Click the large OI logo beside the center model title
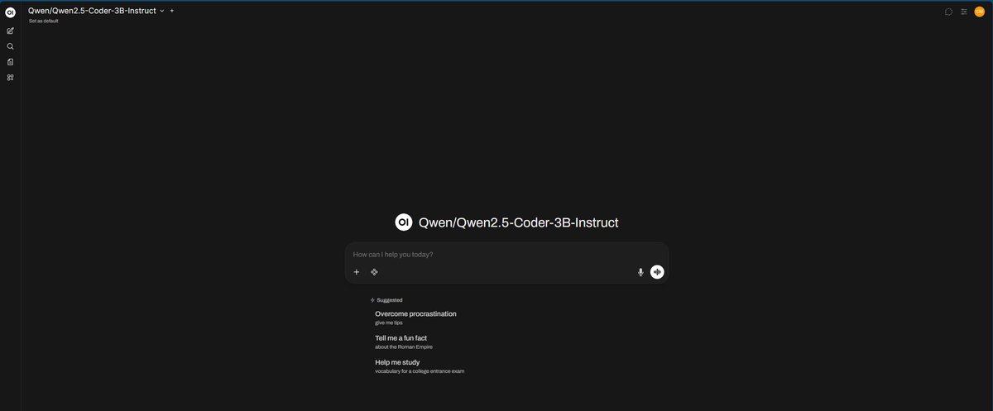Screen dimensions: 993x411 (x=404, y=222)
